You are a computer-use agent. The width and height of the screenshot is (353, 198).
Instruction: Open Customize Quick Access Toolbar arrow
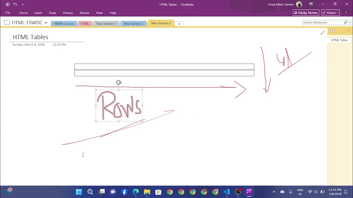click(23, 4)
